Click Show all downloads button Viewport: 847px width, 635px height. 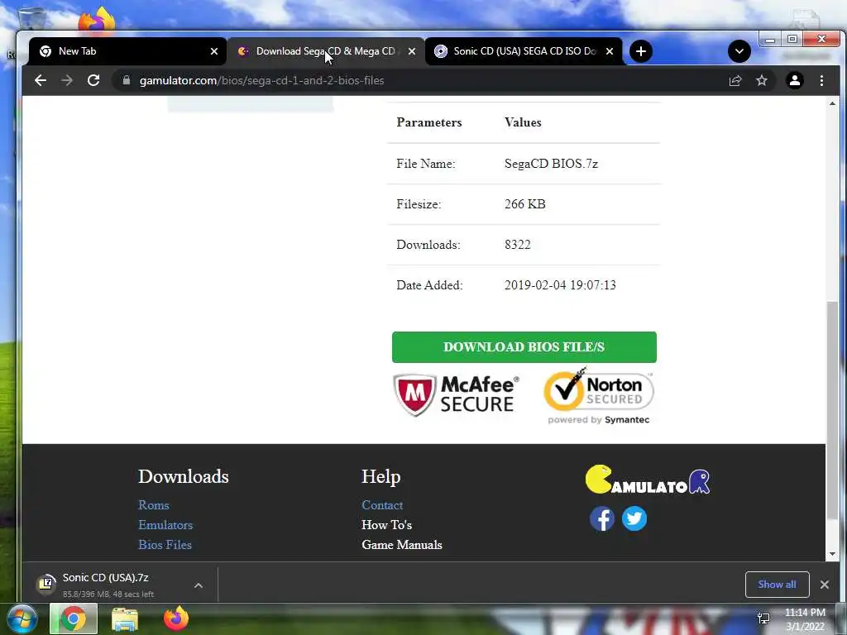(x=777, y=585)
